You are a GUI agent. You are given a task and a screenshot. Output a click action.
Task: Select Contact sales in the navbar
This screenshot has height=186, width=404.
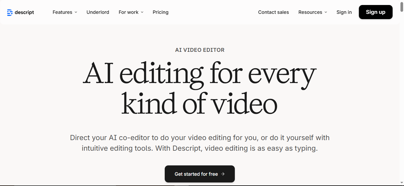(x=273, y=12)
